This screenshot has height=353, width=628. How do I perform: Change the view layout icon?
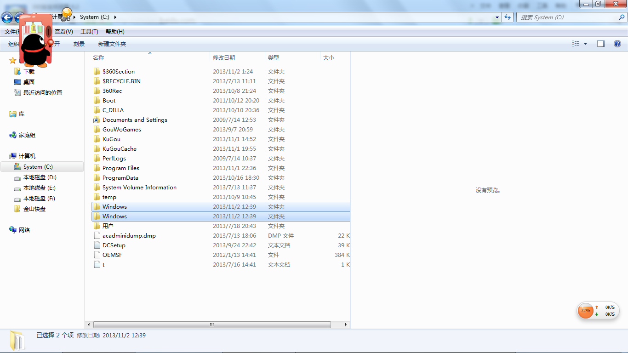(x=576, y=44)
